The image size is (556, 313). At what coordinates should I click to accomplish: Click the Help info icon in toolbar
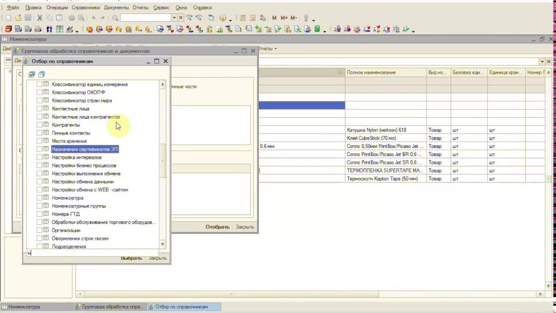pyautogui.click(x=223, y=18)
